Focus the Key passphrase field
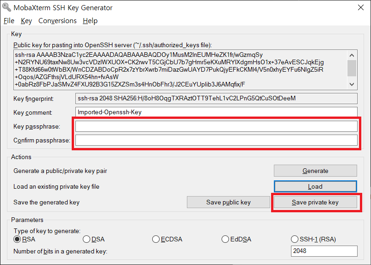This screenshot has width=371, height=265. (x=216, y=126)
